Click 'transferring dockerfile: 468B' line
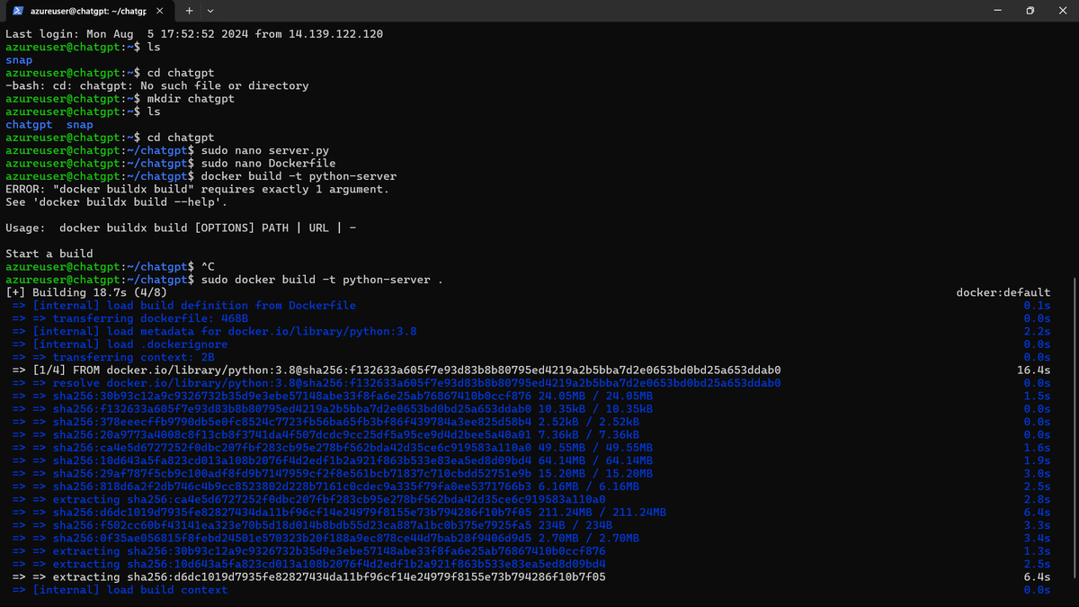The width and height of the screenshot is (1079, 607). pos(130,318)
